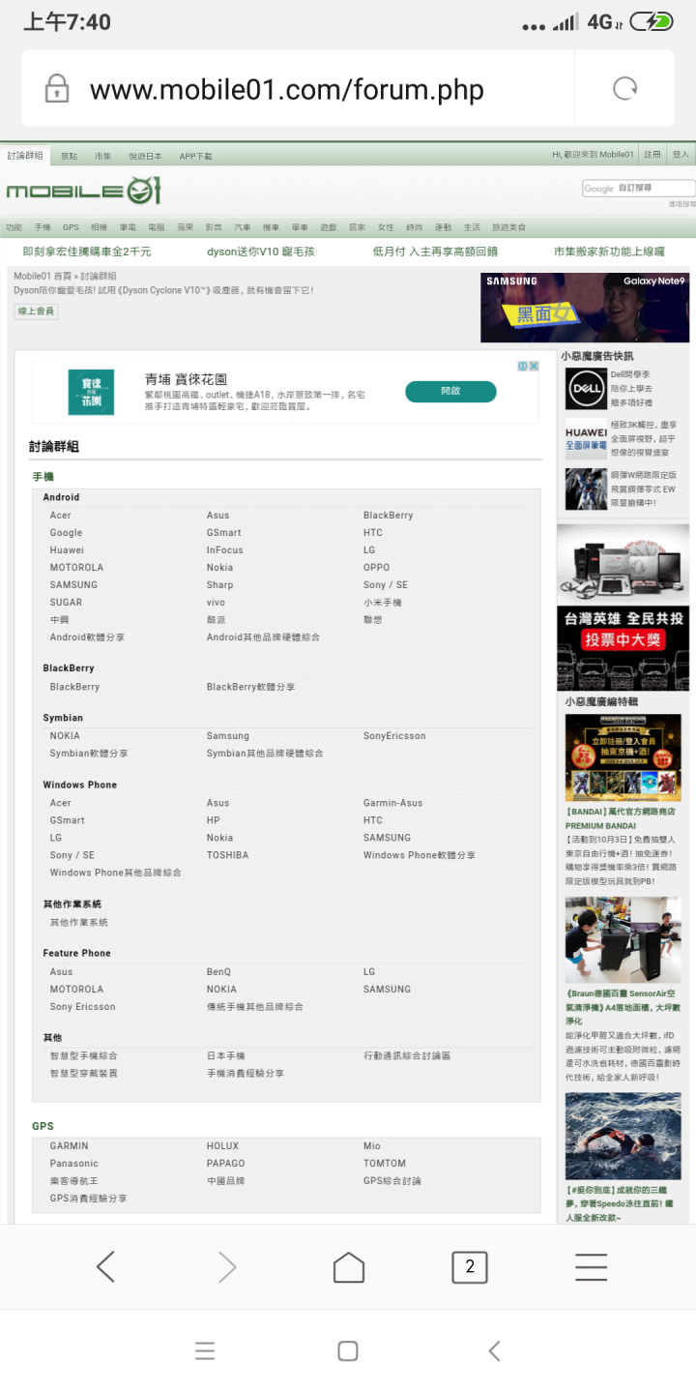
Task: Open promo link dyson送你V10 寵毛孩
Action: tap(262, 252)
